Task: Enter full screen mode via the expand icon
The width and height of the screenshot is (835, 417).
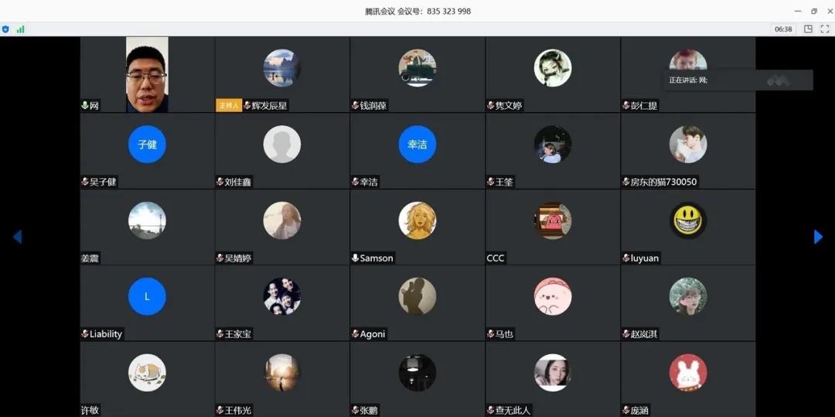Action: (825, 29)
